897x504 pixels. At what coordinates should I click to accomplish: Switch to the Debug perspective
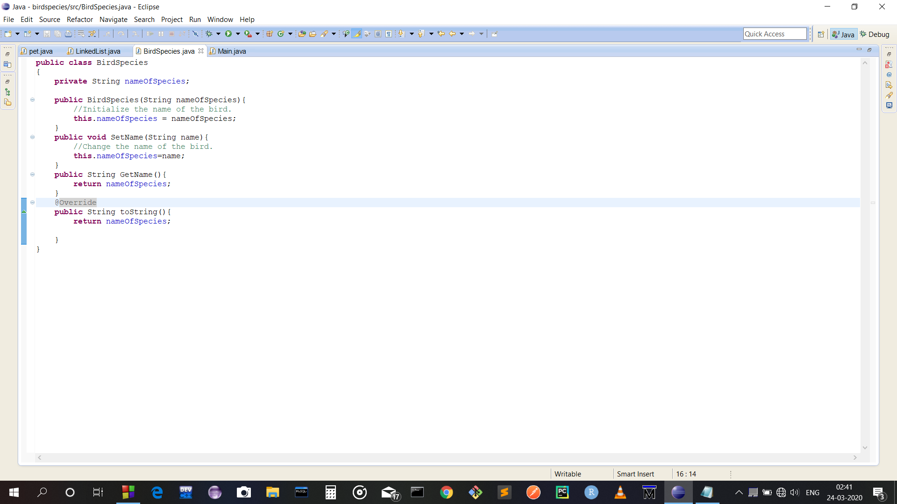[x=875, y=34]
